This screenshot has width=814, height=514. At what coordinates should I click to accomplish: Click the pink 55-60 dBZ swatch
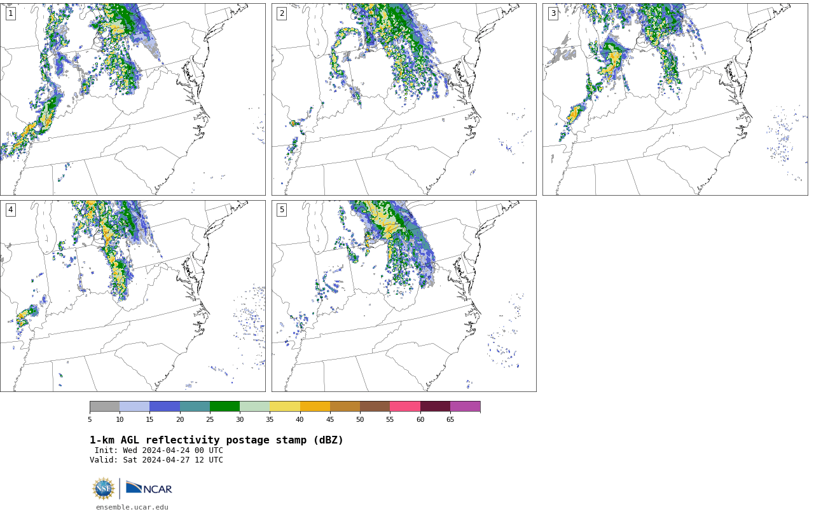pos(405,407)
